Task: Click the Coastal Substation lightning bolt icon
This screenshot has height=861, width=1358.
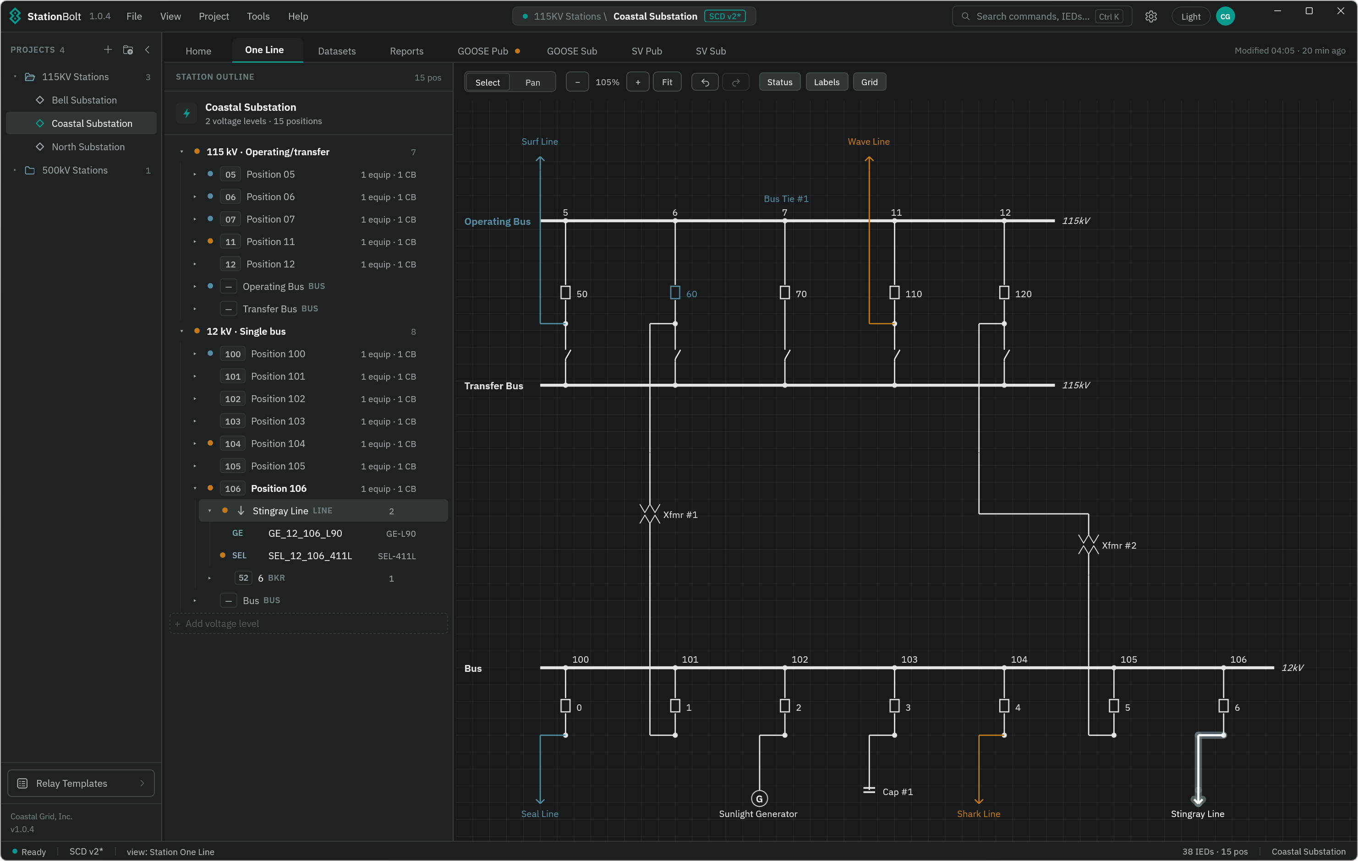Action: 186,113
